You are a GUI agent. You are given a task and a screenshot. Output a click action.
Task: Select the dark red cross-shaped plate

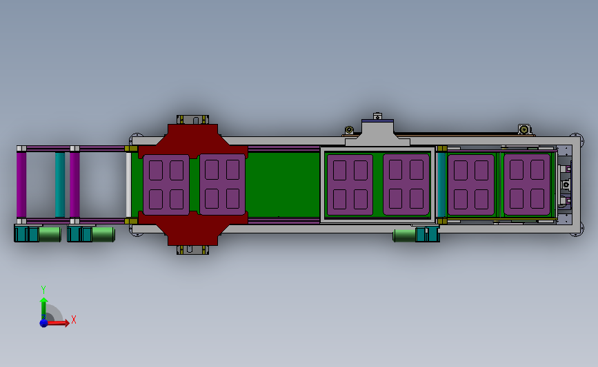[193, 185]
